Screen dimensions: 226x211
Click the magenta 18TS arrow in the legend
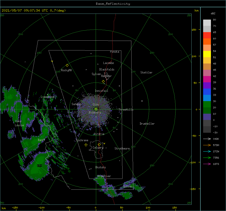tap(207, 164)
